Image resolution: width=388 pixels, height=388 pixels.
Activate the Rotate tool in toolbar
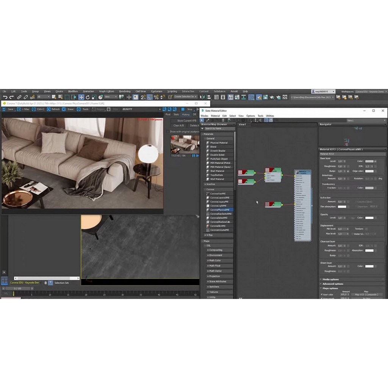click(88, 97)
